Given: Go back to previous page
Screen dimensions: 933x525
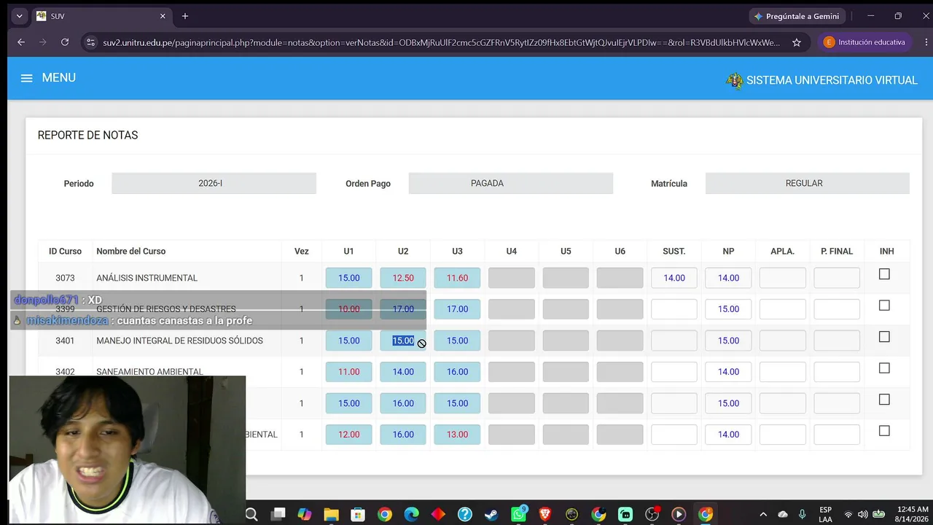Looking at the screenshot, I should click(21, 42).
